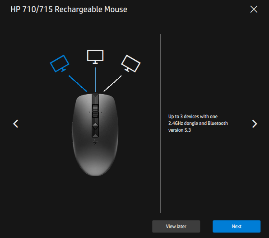Select the white center monitor icon
Image resolution: width=269 pixels, height=238 pixels.
coord(95,57)
